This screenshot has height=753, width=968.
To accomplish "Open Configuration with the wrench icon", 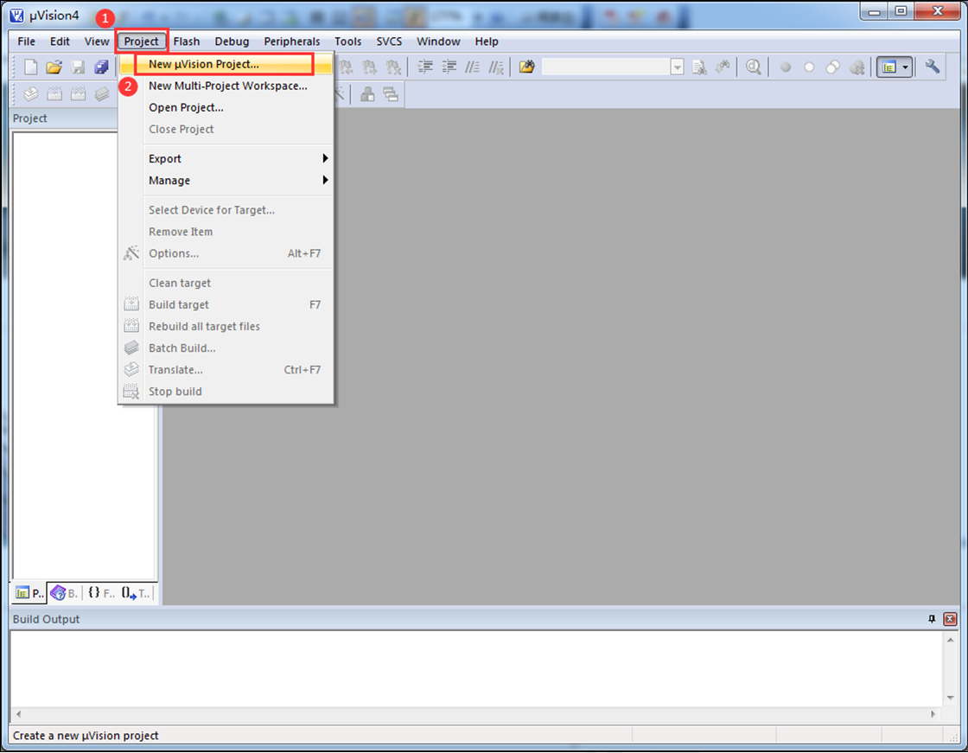I will point(933,67).
